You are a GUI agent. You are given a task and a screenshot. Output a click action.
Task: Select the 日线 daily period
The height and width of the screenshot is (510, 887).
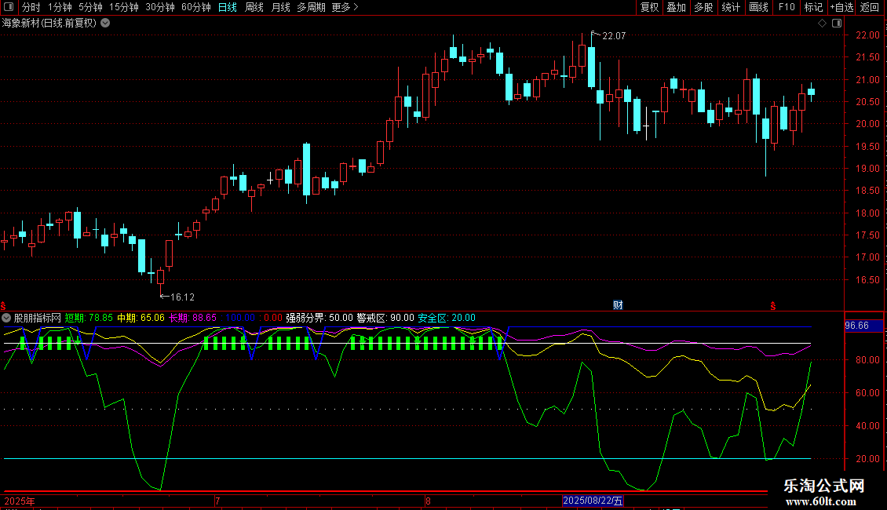pos(228,7)
